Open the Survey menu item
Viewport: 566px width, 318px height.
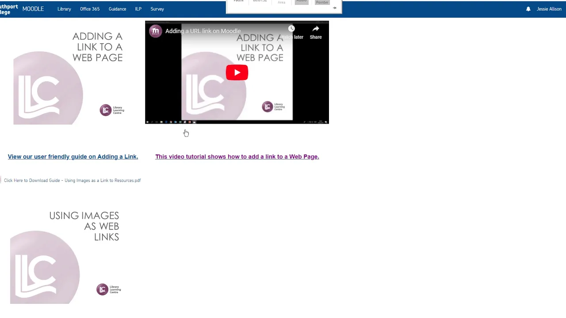pyautogui.click(x=157, y=9)
